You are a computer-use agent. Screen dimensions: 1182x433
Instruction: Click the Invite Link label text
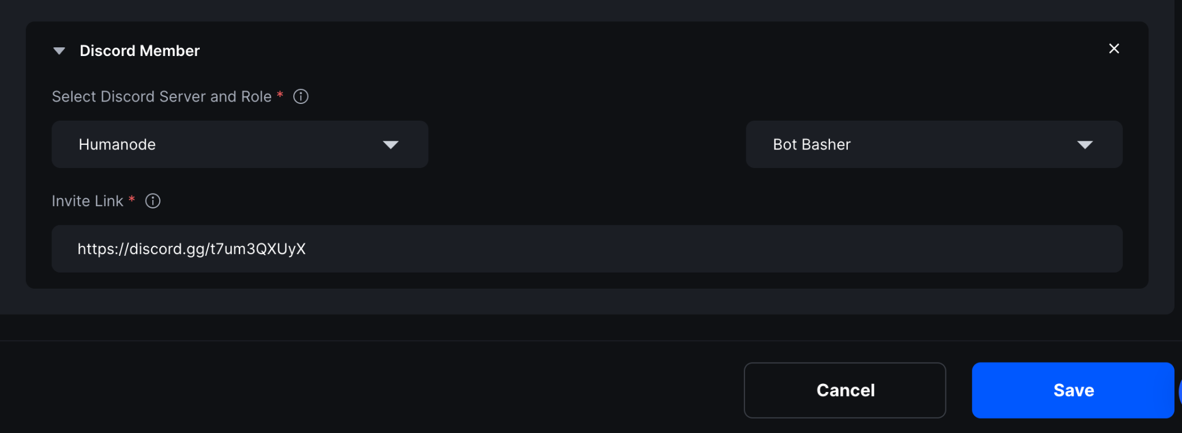[88, 201]
